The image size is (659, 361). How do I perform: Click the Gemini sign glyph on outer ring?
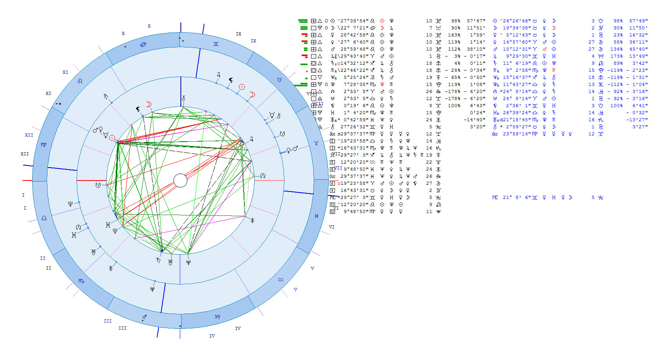pos(216,44)
